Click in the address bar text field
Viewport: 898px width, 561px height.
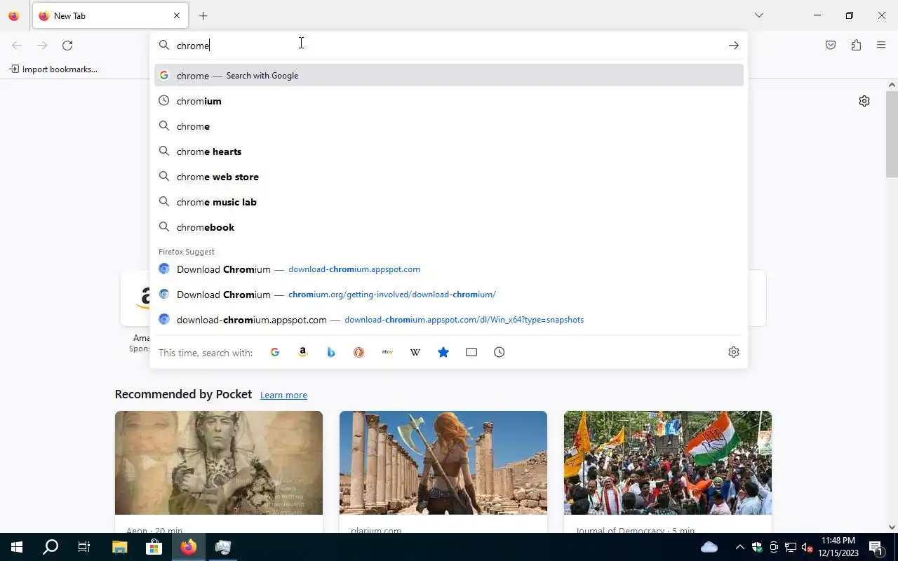click(449, 45)
